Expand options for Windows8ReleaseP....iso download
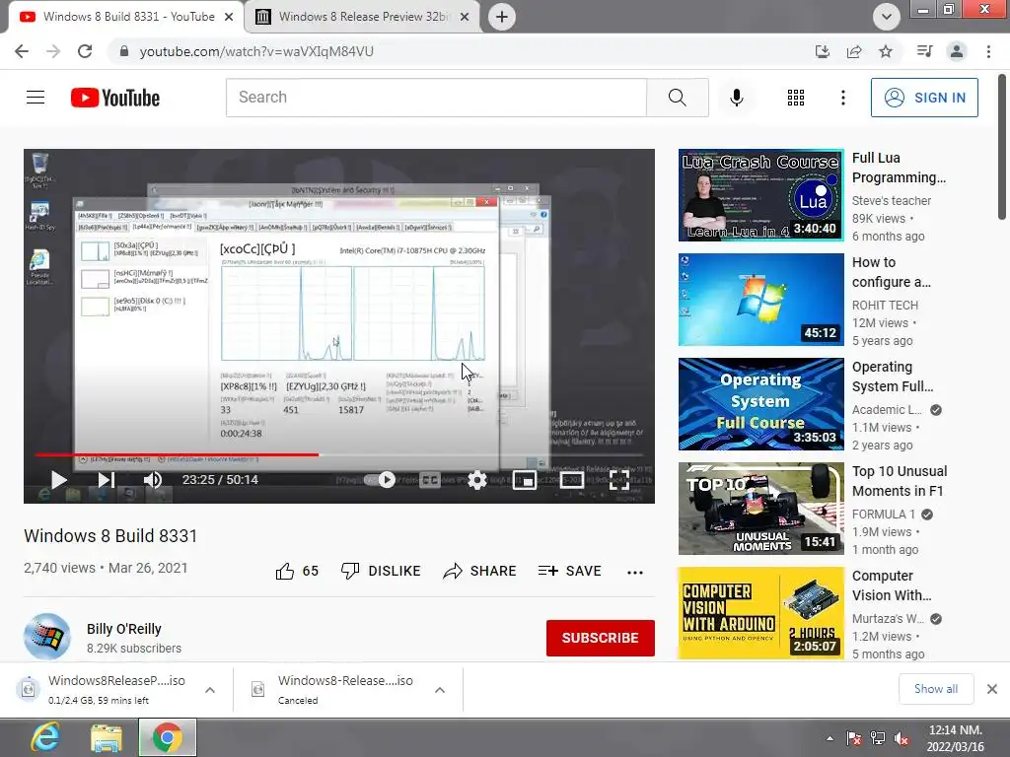This screenshot has height=757, width=1010. tap(210, 690)
